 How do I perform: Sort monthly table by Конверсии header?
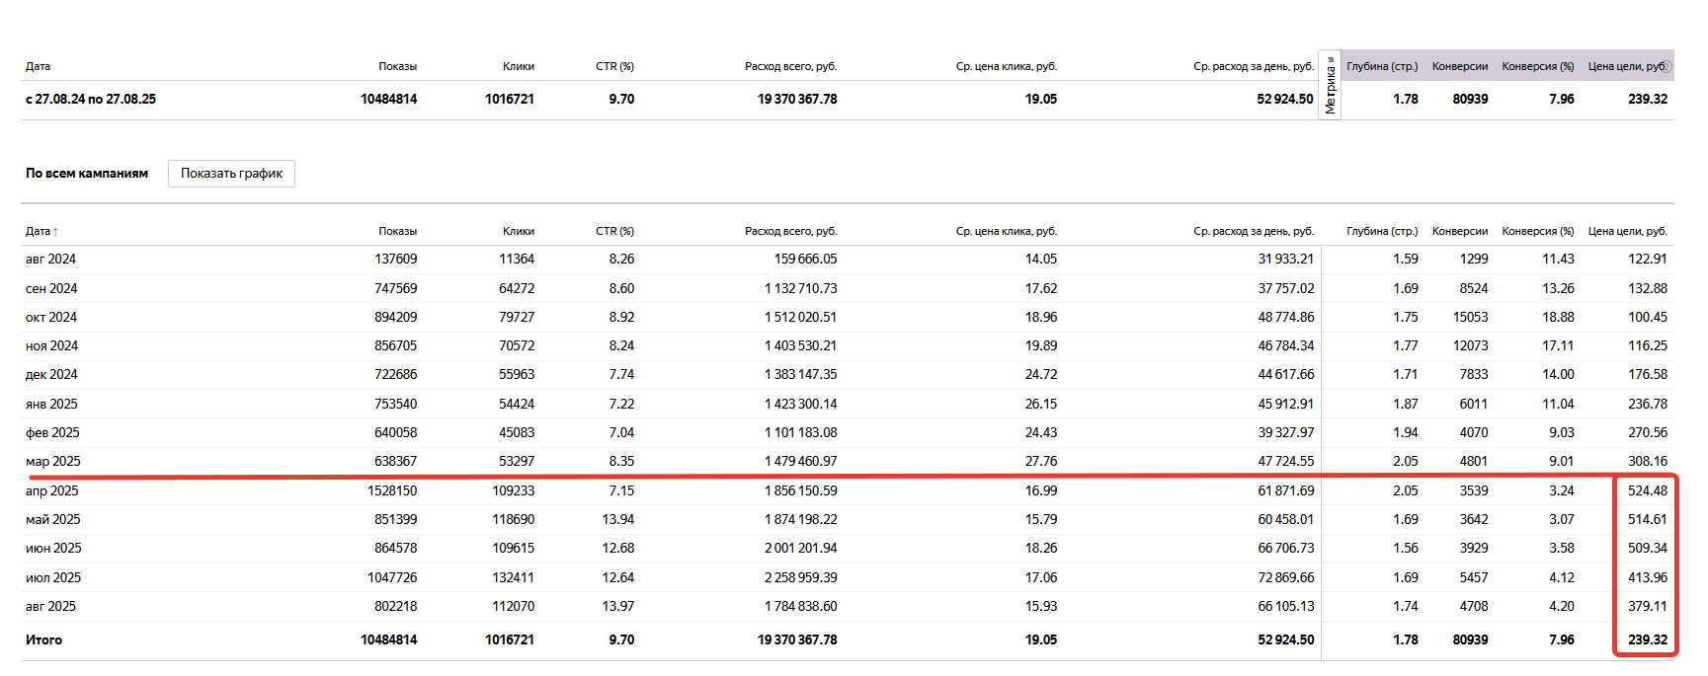coord(1459,231)
